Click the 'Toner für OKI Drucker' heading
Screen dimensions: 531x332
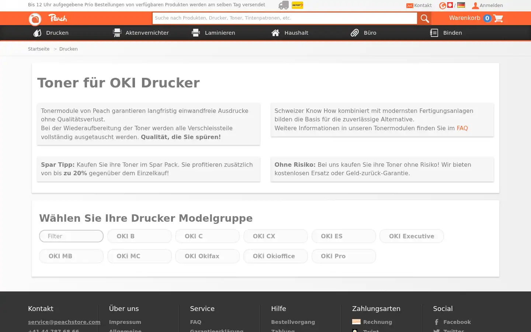click(119, 83)
